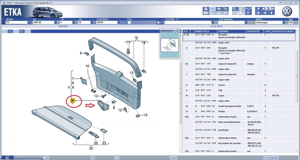Click the double shopping carts icon
The image size is (300, 160).
[x=248, y=9]
